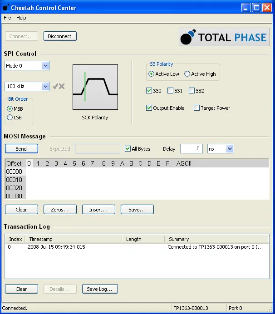Open the Mode 0 dropdown
Viewport: 275px width, 314px height.
click(27, 66)
